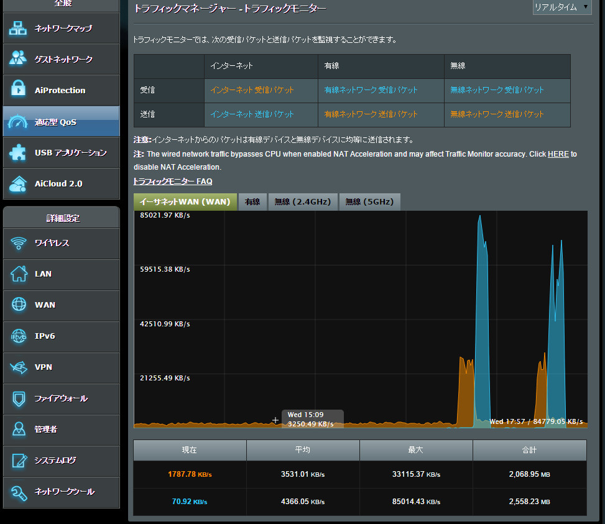The image size is (605, 524).
Task: Open the リアルタイム dropdown
Action: click(x=562, y=7)
